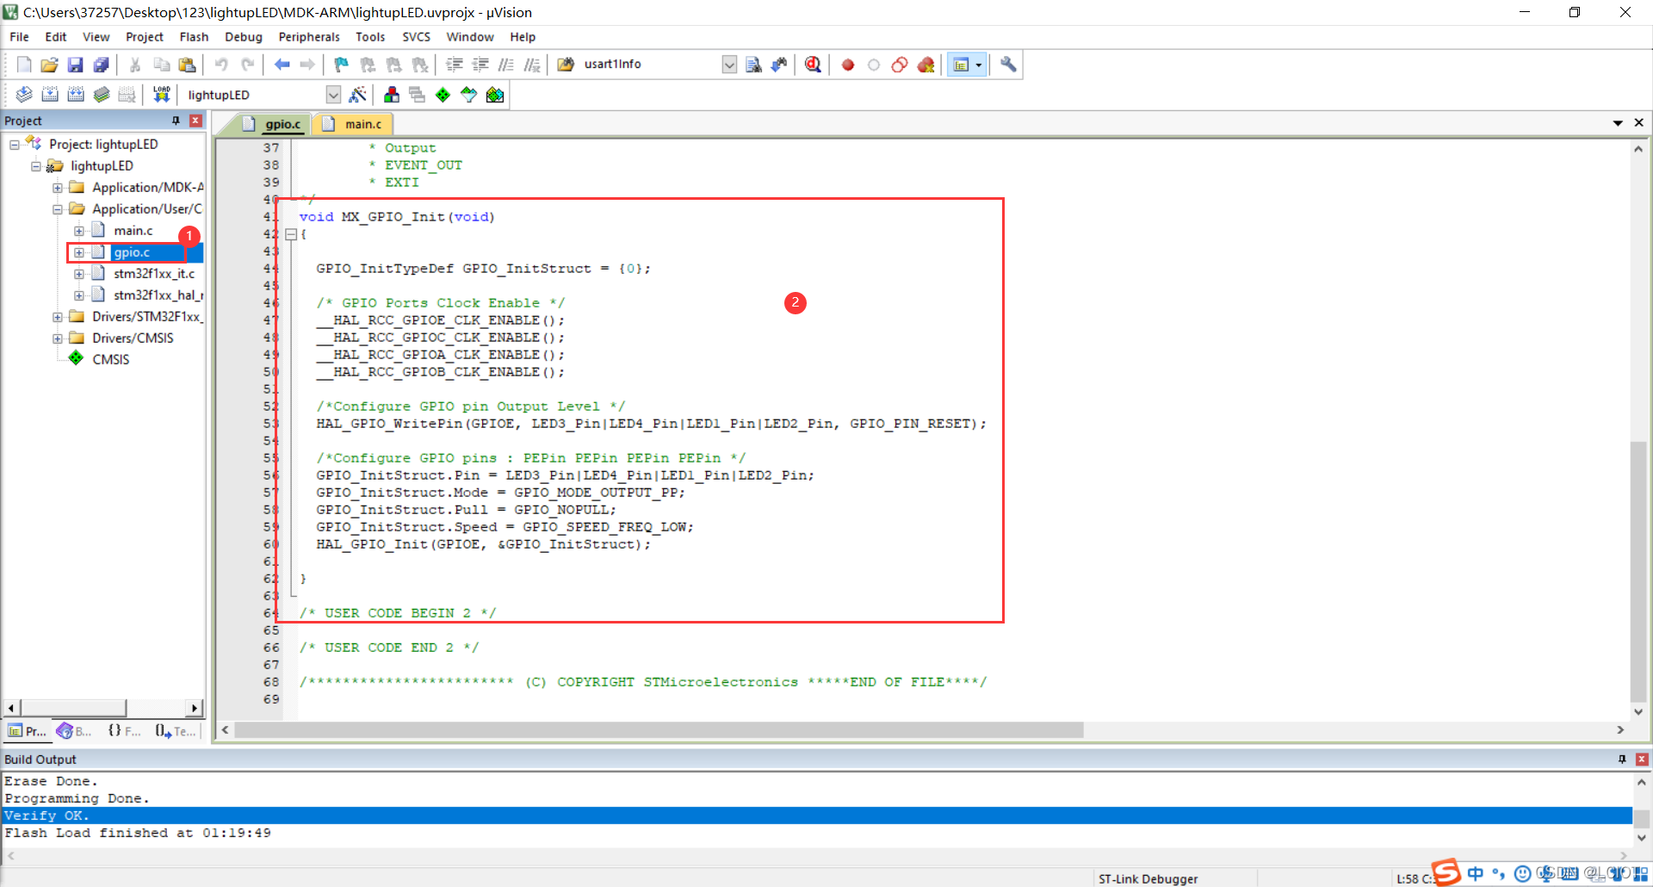Open the Flash menu

coord(194,37)
